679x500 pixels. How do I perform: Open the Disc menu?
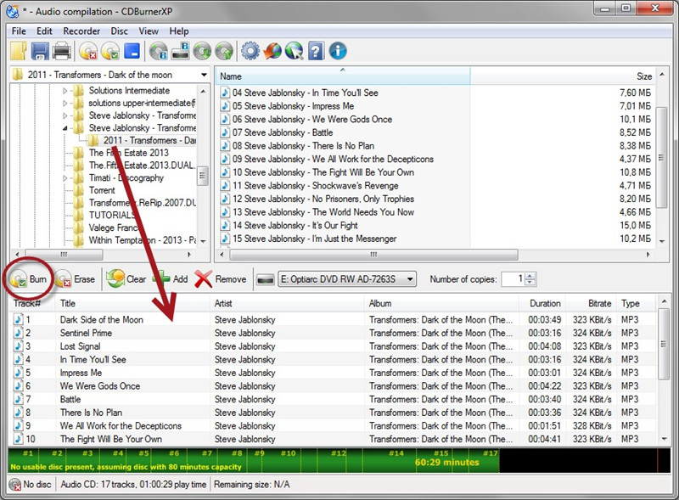tap(119, 31)
